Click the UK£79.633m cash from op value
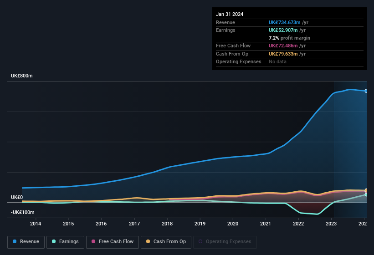The height and width of the screenshot is (255, 374). [x=283, y=54]
